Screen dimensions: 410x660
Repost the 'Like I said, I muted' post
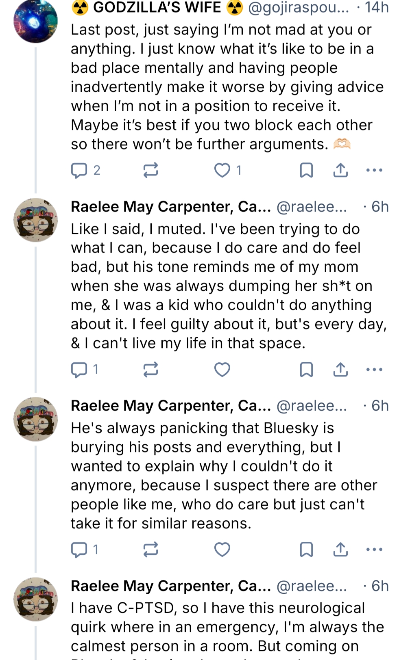(x=150, y=369)
